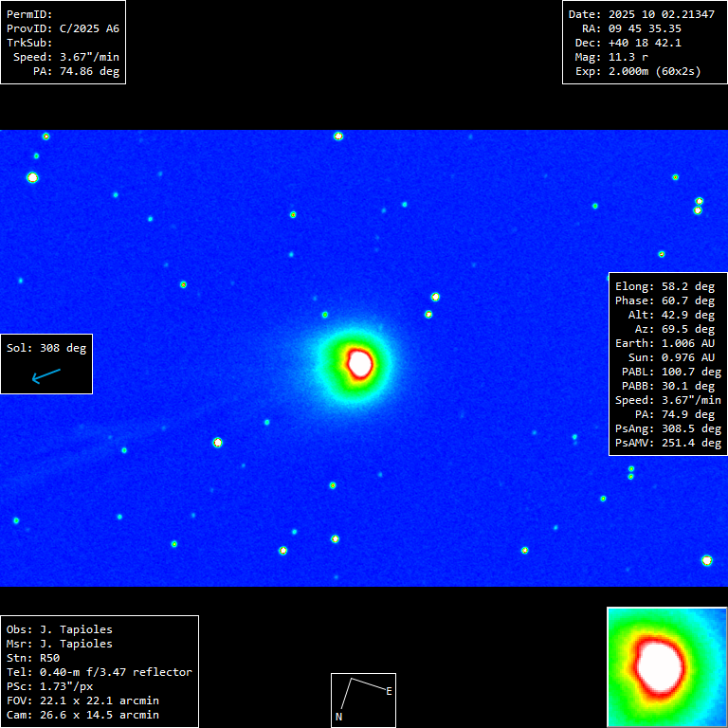This screenshot has width=728, height=728.
Task: Select the Obs: J. Tapioles line
Action: (x=59, y=629)
